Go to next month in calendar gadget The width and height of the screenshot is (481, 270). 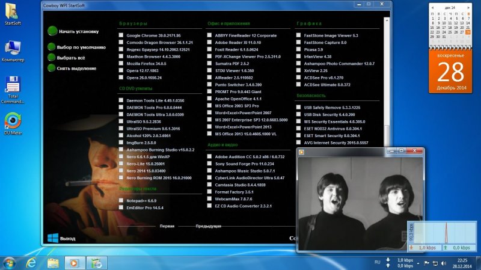(468, 7)
